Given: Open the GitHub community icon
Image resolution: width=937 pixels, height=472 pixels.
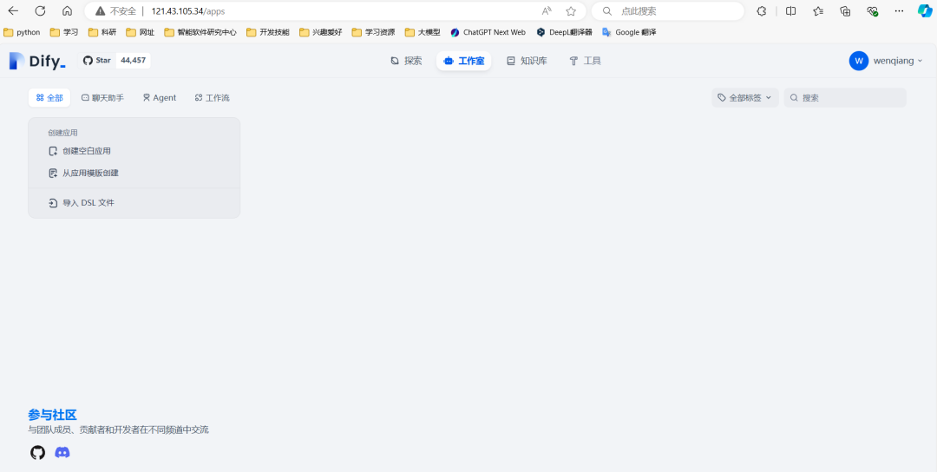Looking at the screenshot, I should (37, 452).
